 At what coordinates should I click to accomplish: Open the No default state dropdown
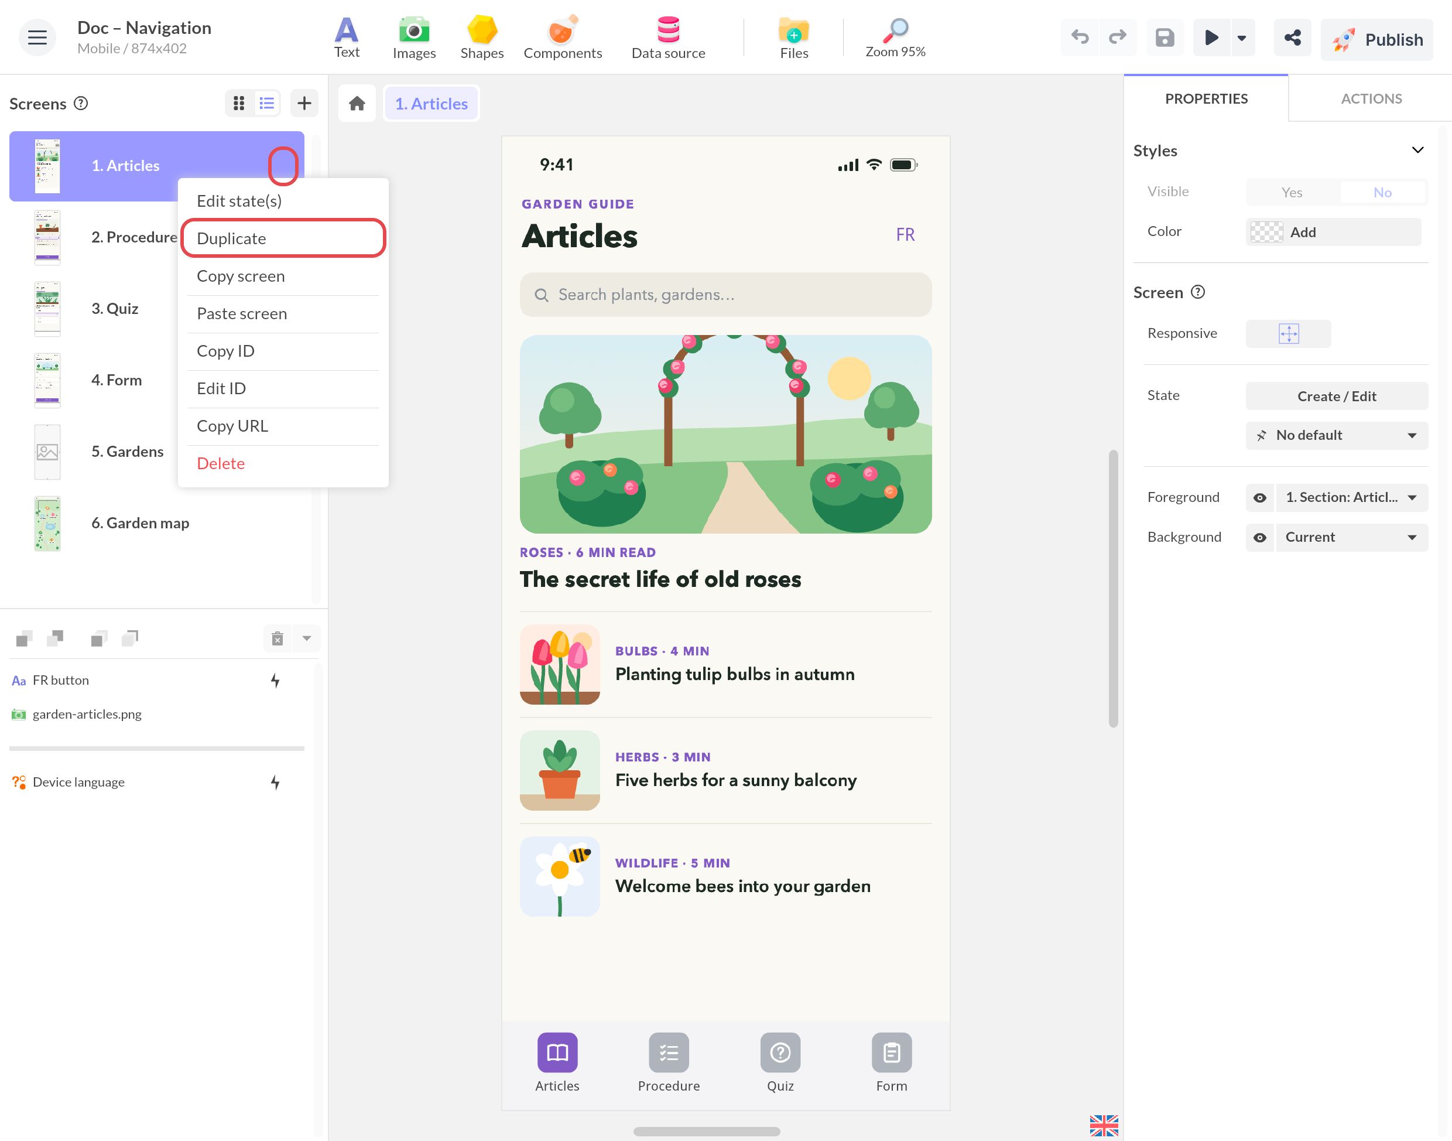pyautogui.click(x=1337, y=436)
